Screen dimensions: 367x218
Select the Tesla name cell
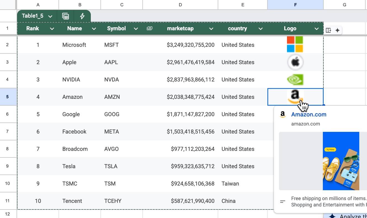[x=80, y=166]
